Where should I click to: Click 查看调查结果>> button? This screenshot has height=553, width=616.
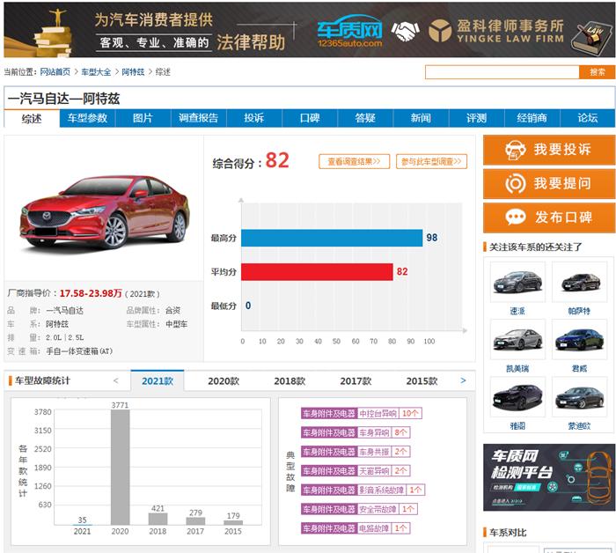point(354,161)
